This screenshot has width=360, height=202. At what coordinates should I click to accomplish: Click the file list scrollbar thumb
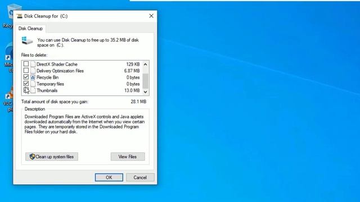click(145, 81)
